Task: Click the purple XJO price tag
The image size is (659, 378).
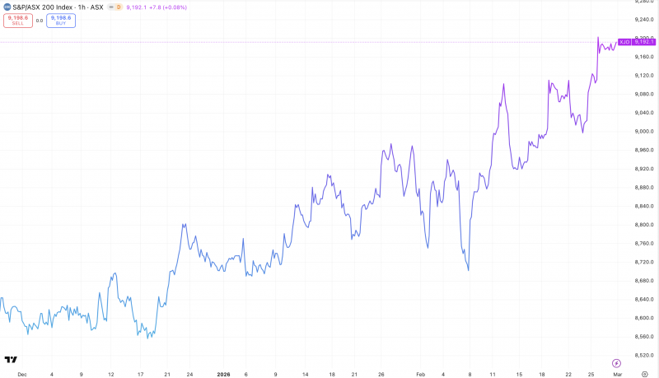Action: coord(624,41)
